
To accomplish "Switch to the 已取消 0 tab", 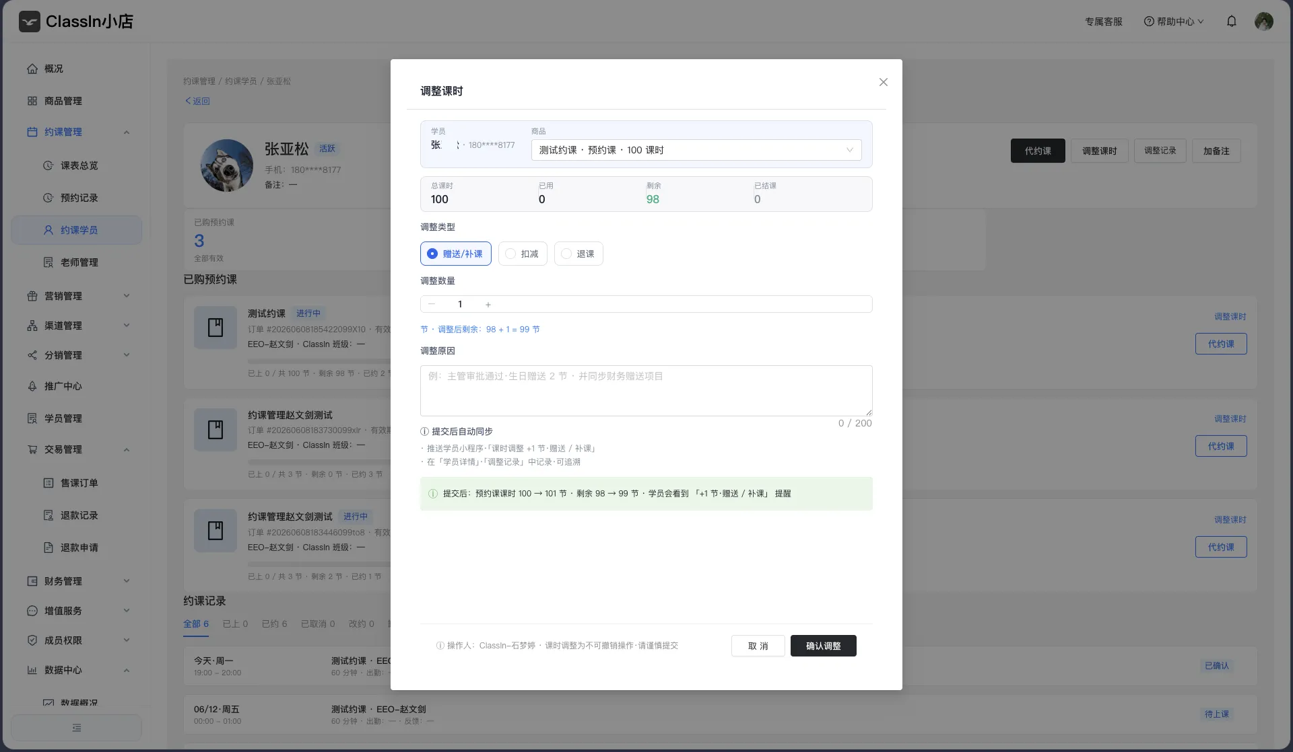I will (x=318, y=624).
